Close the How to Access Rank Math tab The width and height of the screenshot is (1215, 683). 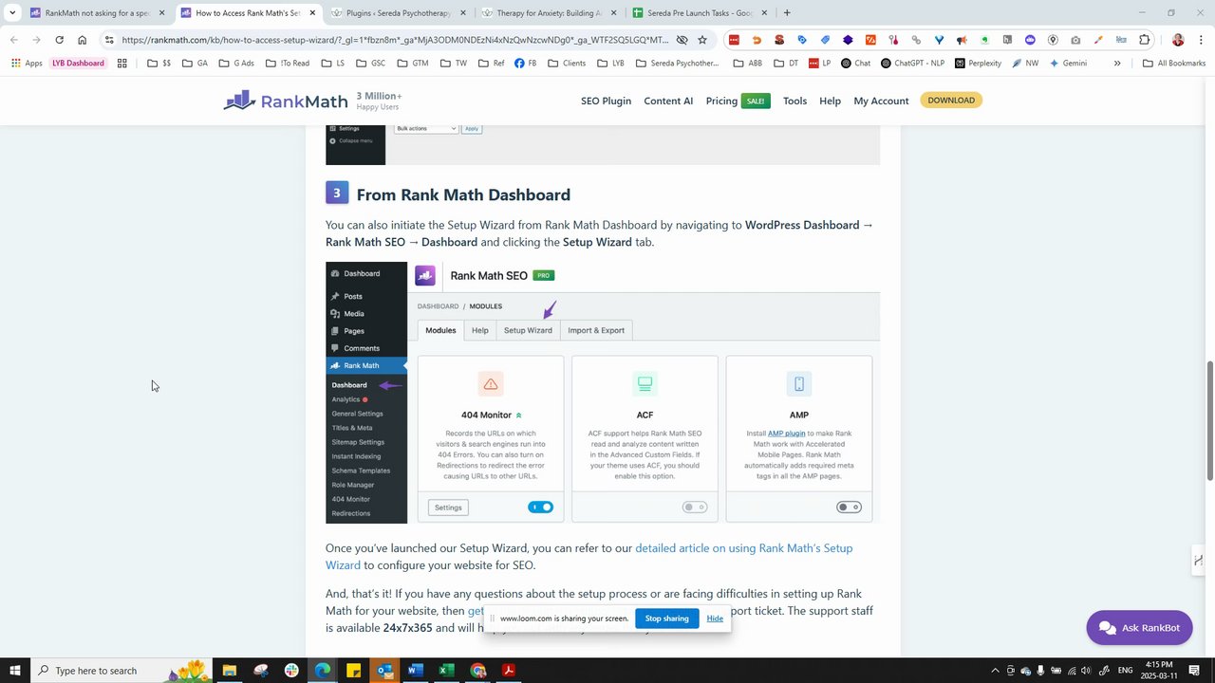click(312, 13)
